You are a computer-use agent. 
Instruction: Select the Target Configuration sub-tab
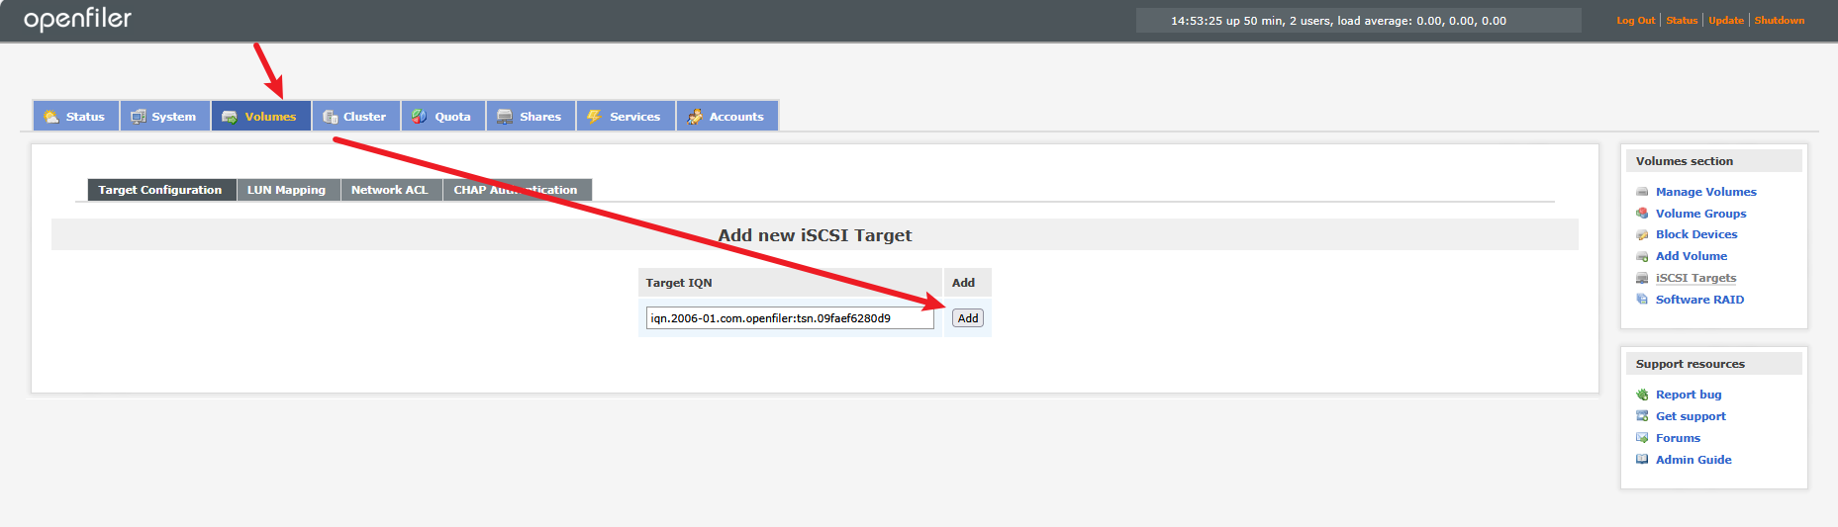pyautogui.click(x=161, y=190)
